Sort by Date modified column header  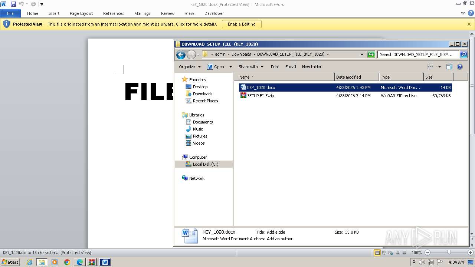(x=357, y=77)
